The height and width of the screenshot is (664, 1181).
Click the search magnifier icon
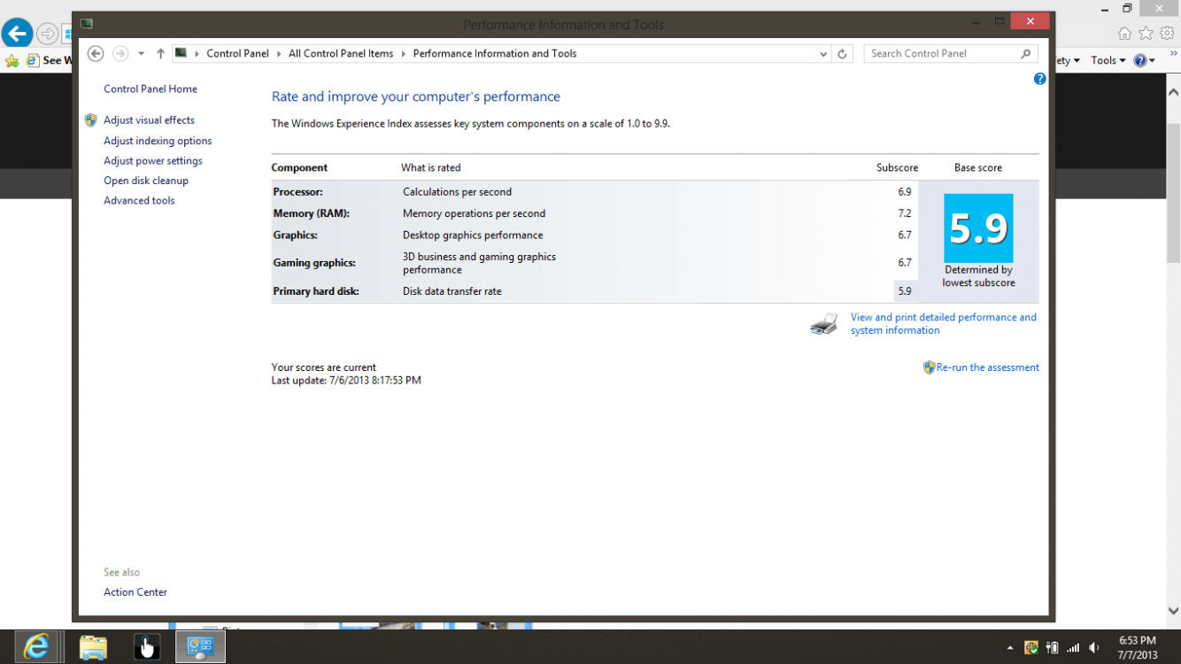(x=1026, y=54)
